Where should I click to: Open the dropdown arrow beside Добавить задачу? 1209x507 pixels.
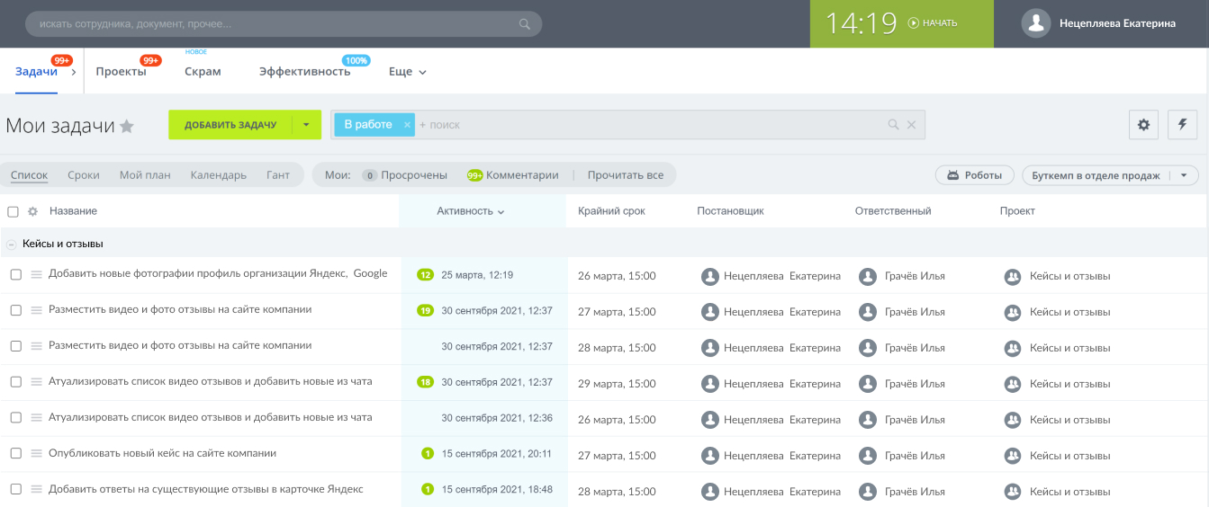pyautogui.click(x=306, y=125)
